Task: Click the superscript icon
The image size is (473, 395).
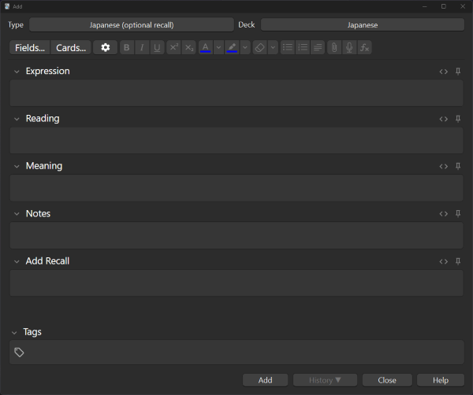Action: tap(173, 47)
